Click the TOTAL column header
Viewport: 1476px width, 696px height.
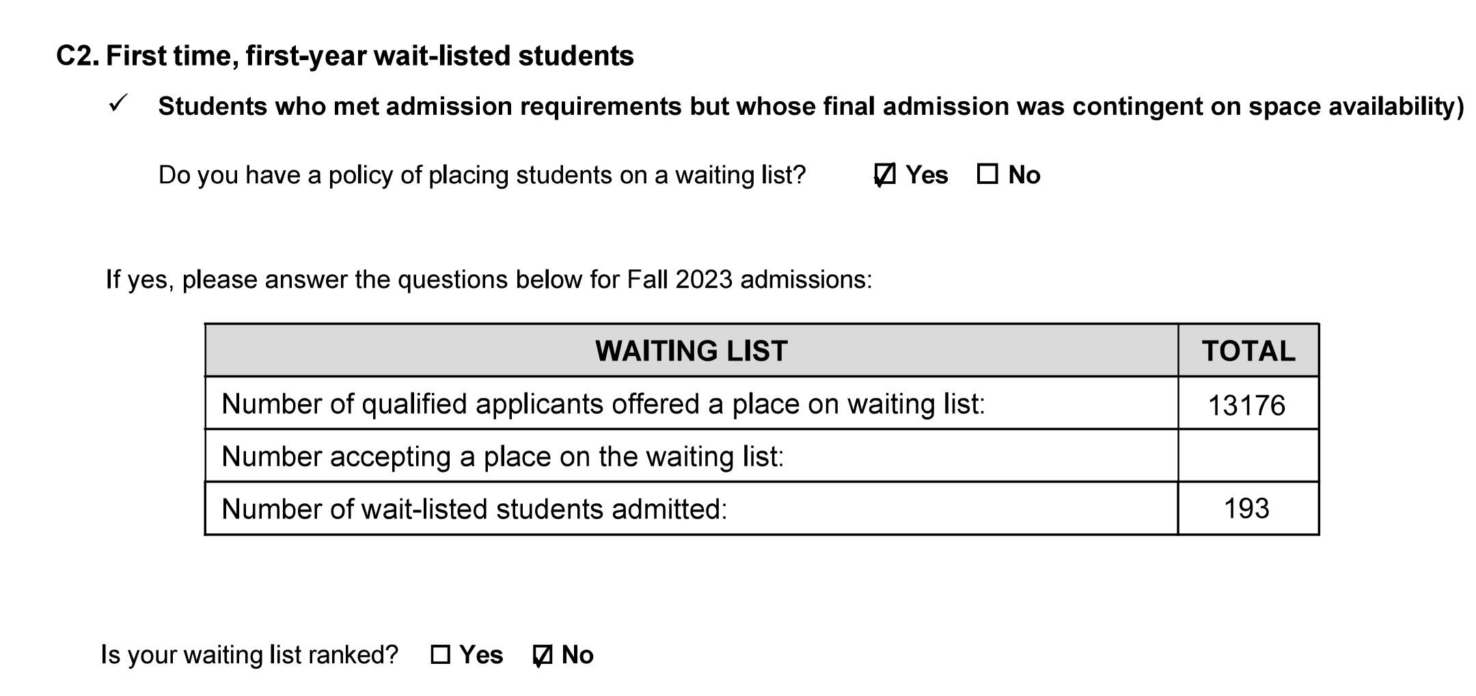point(1248,351)
